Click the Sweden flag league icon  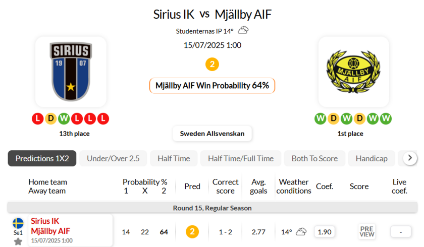point(18,223)
